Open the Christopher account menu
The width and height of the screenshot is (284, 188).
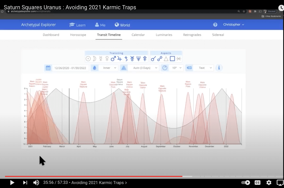233,25
